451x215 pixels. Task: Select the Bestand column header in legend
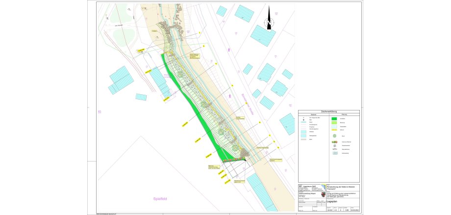click(x=314, y=115)
